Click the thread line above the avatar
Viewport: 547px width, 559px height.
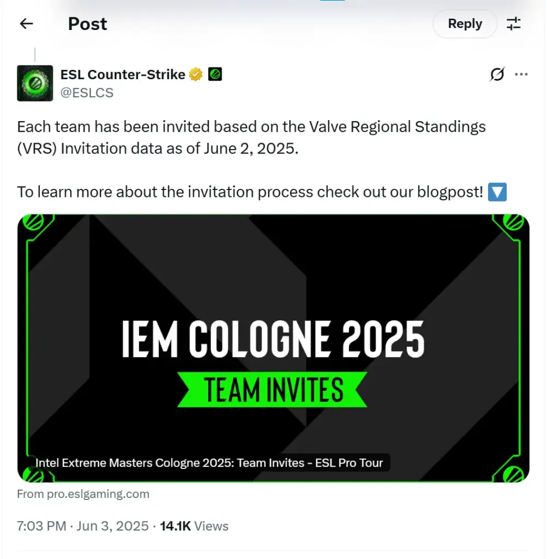(35, 55)
